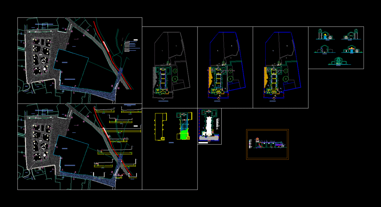Screen dimensions: 381x207
Task: Click the floor plan sheet with white site boundary
Action: tap(170, 68)
